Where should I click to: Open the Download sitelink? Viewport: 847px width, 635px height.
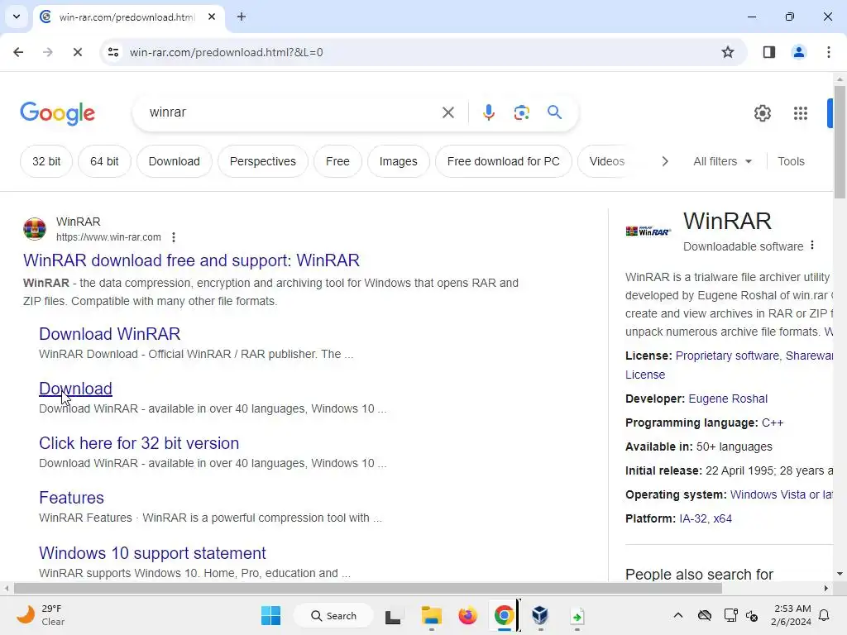pyautogui.click(x=75, y=389)
